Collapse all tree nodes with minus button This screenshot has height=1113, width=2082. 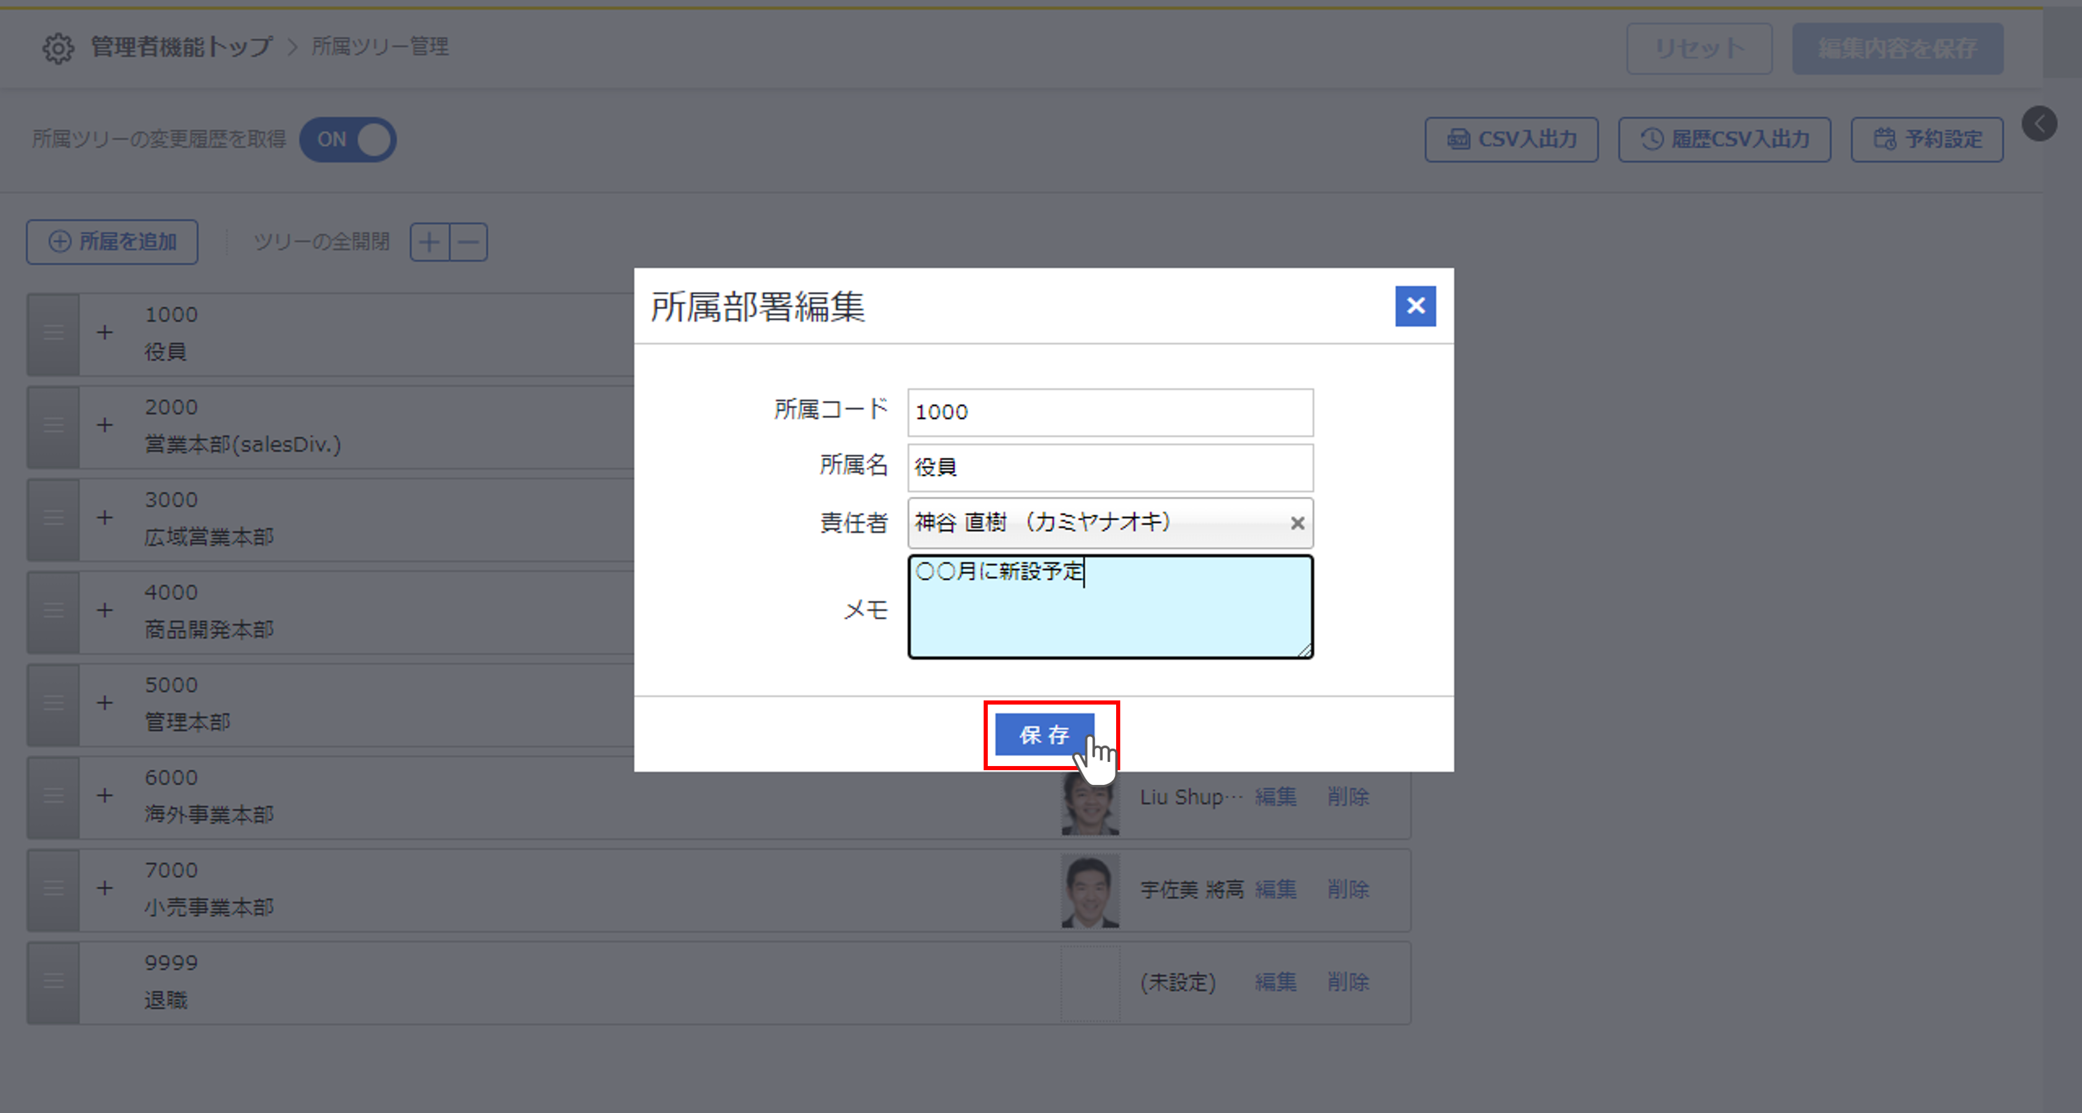(x=469, y=242)
